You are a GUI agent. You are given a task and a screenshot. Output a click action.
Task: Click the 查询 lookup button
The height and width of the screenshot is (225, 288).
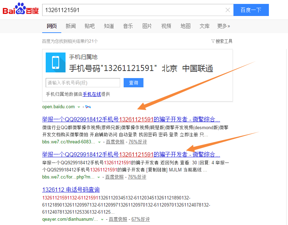(134, 83)
